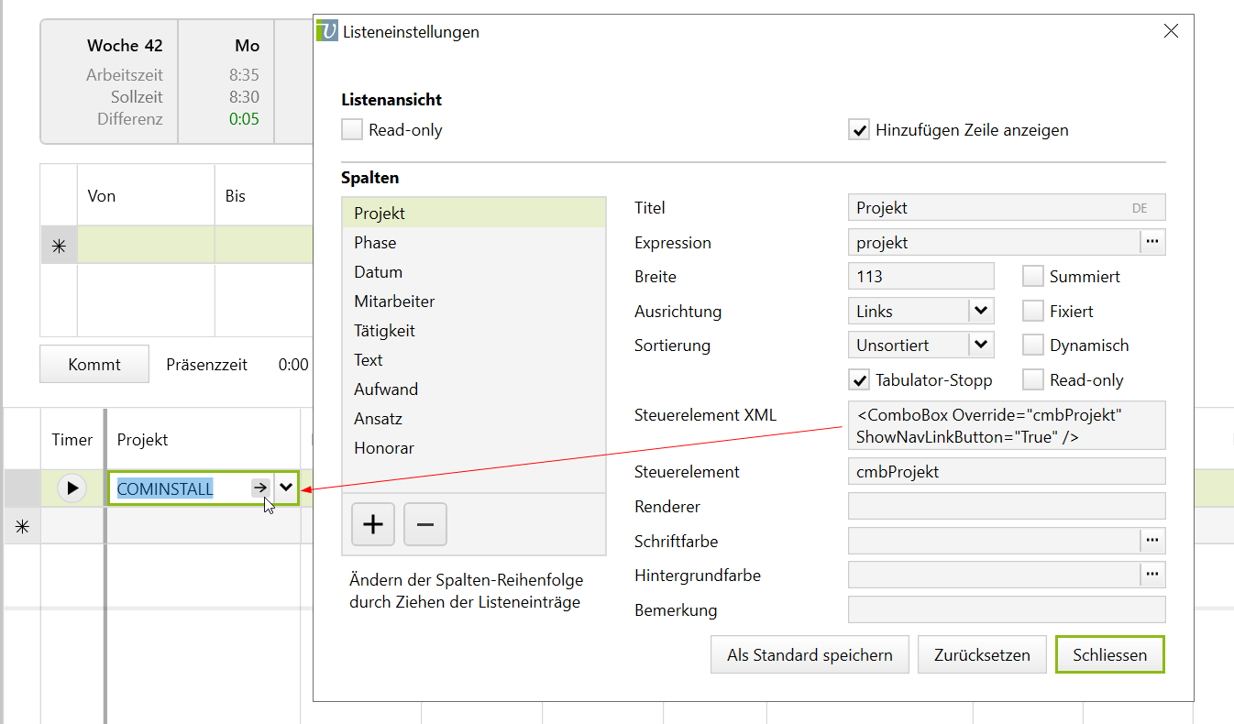1234x724 pixels.
Task: Click Als Standard speichern button
Action: click(x=810, y=655)
